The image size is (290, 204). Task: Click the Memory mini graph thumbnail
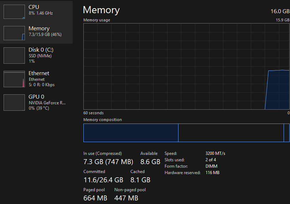14,33
